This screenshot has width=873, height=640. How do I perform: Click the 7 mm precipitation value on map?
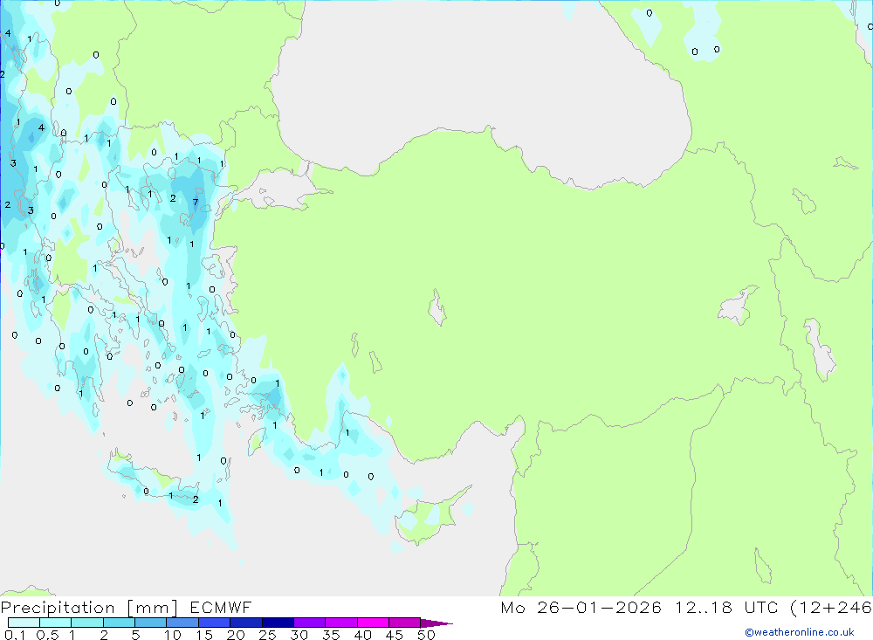(x=196, y=203)
